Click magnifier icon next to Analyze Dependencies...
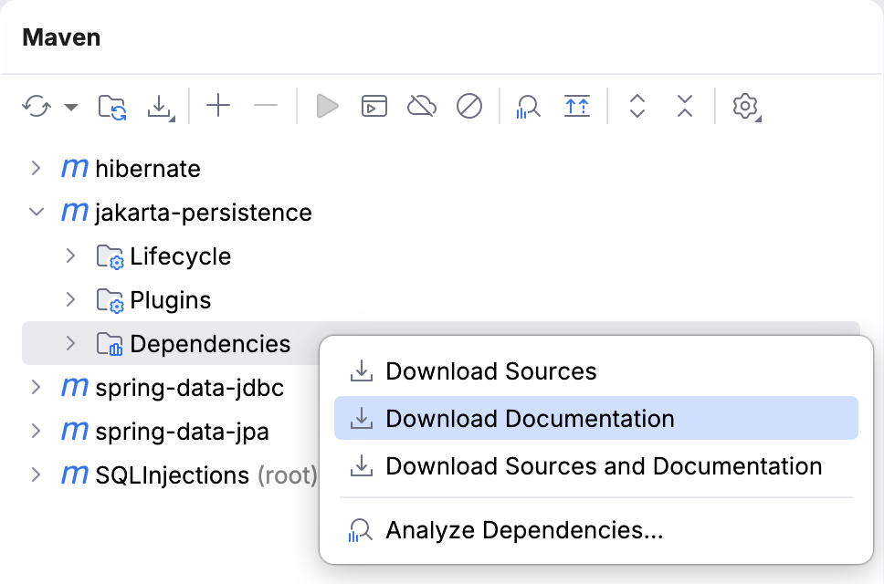Image resolution: width=884 pixels, height=584 pixels. 360,530
